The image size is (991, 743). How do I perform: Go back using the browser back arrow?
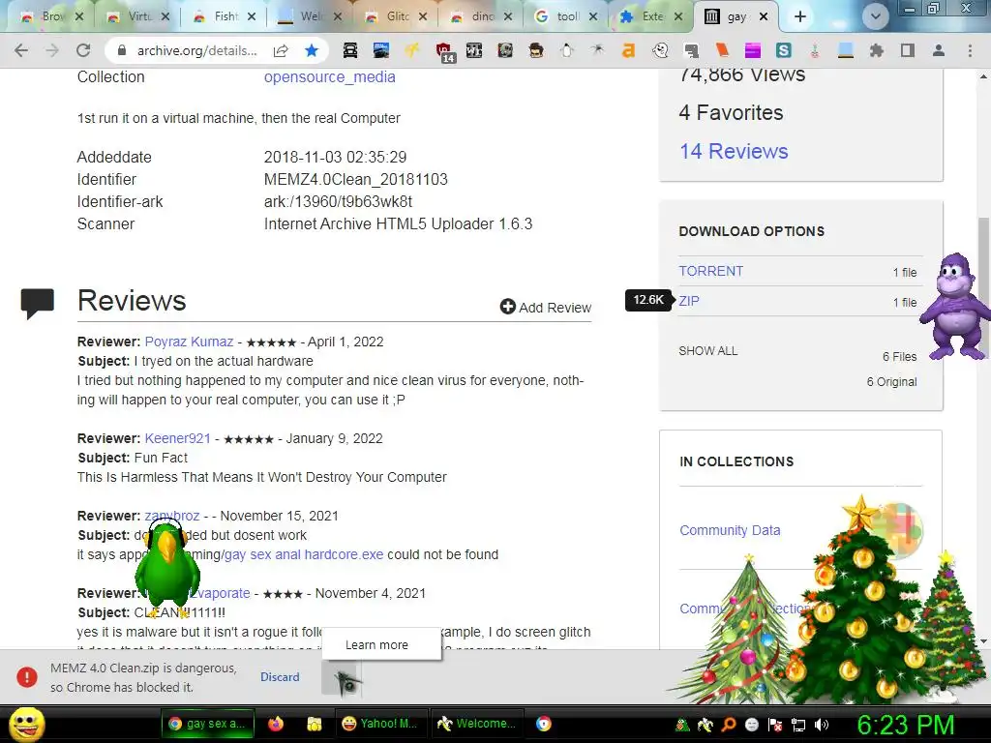tap(21, 50)
